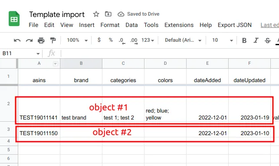This screenshot has height=166, width=279.
Task: Open the Google Sheets home icon
Action: (x=14, y=19)
